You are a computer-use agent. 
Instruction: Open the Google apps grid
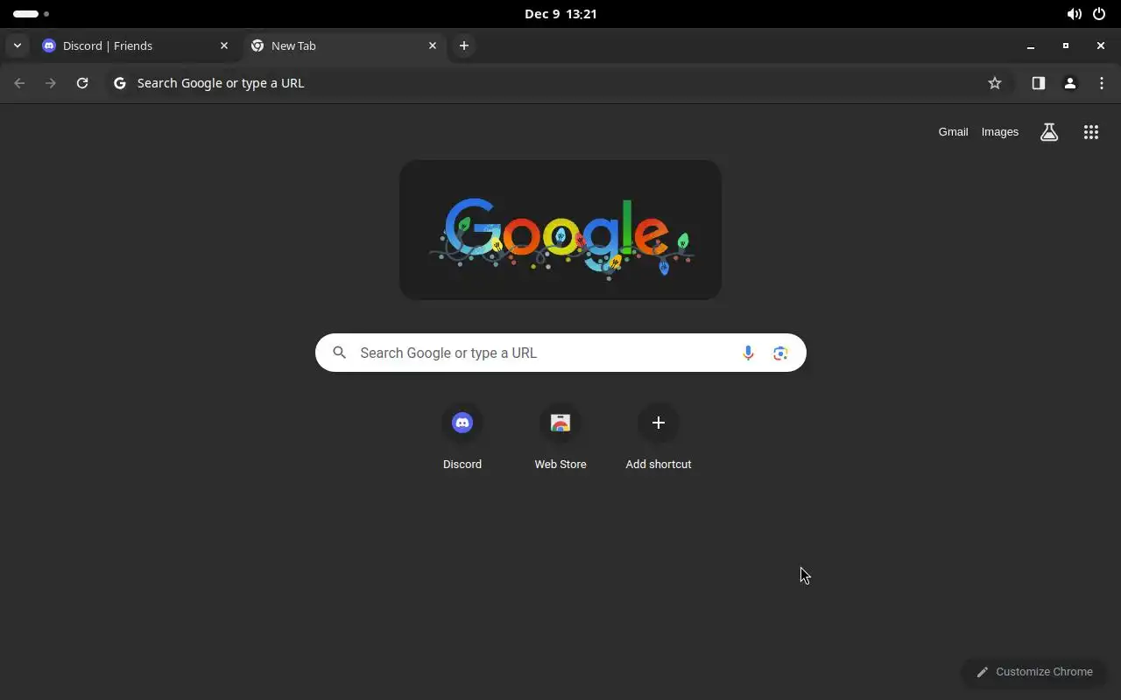click(x=1091, y=132)
